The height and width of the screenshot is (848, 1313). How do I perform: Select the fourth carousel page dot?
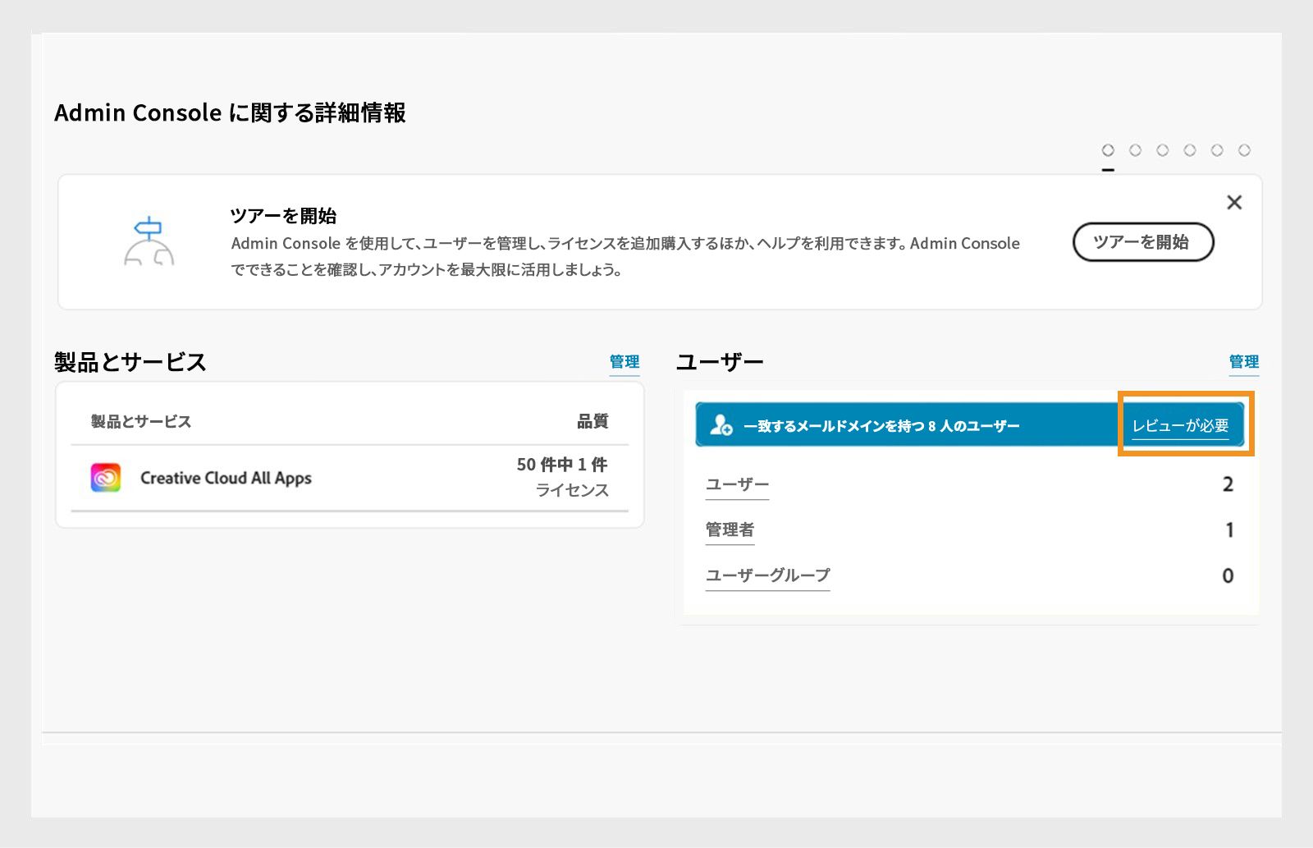pos(1189,150)
